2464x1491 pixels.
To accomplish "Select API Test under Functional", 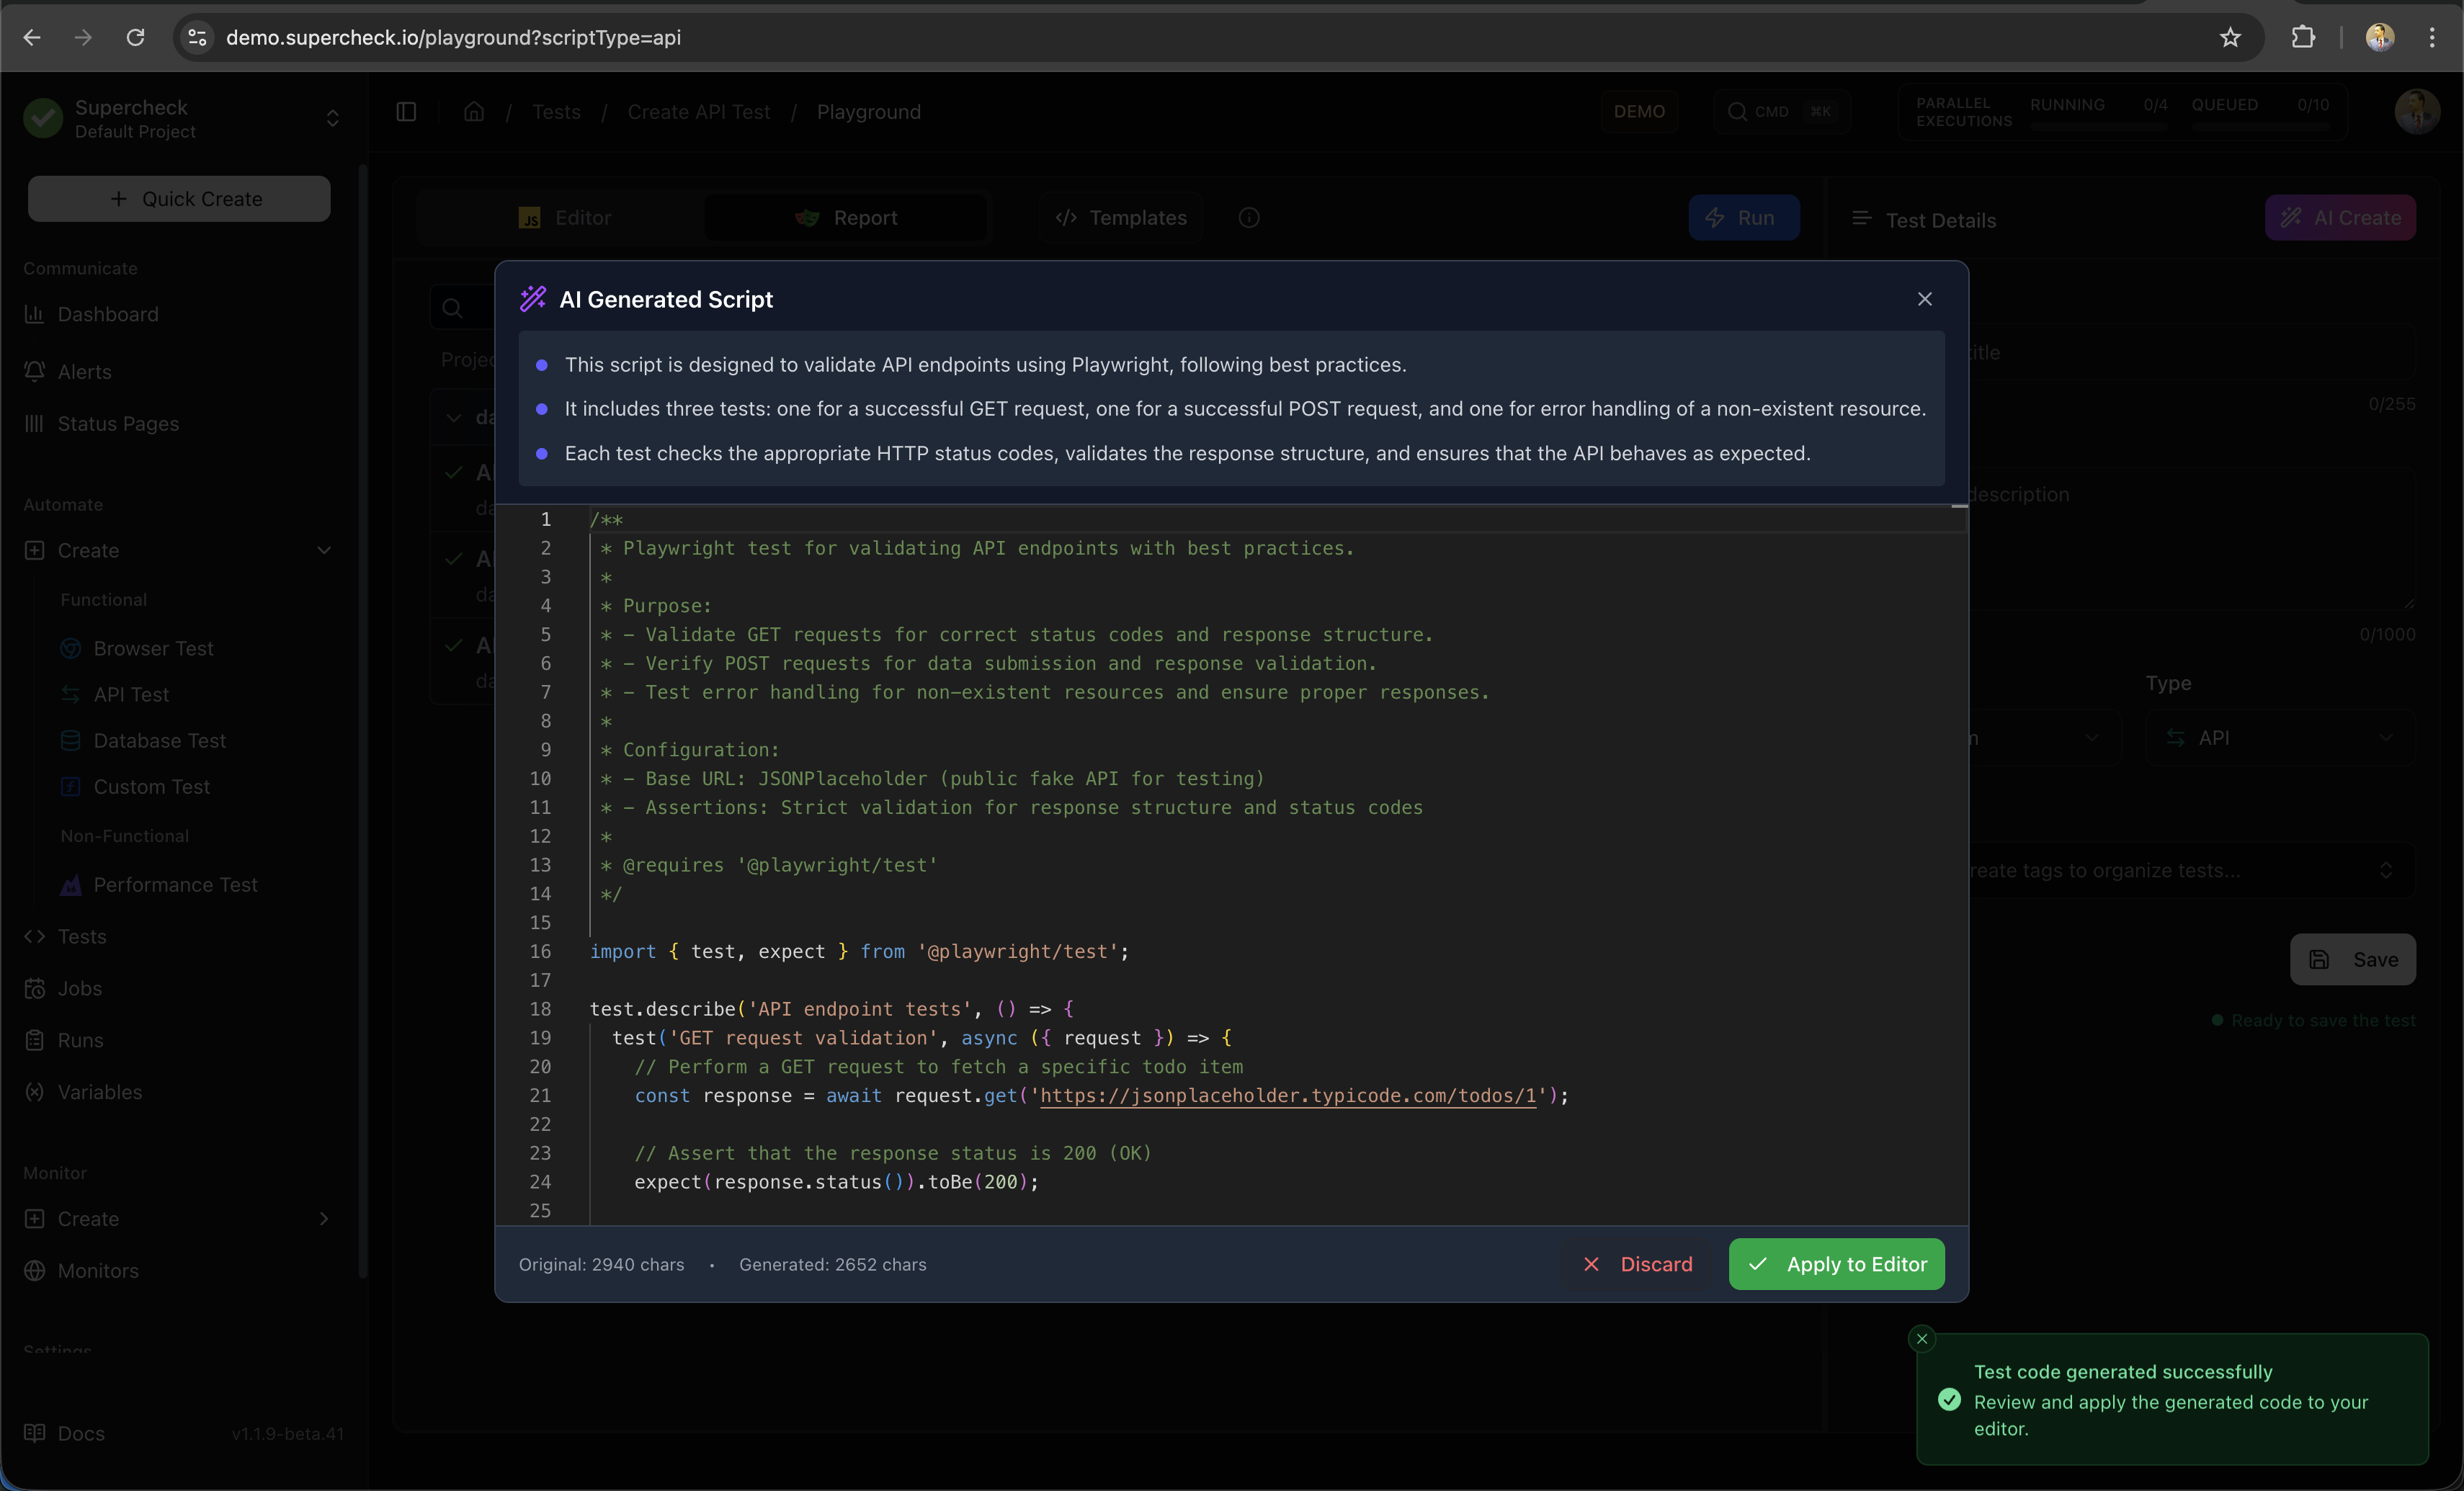I will pyautogui.click(x=131, y=694).
